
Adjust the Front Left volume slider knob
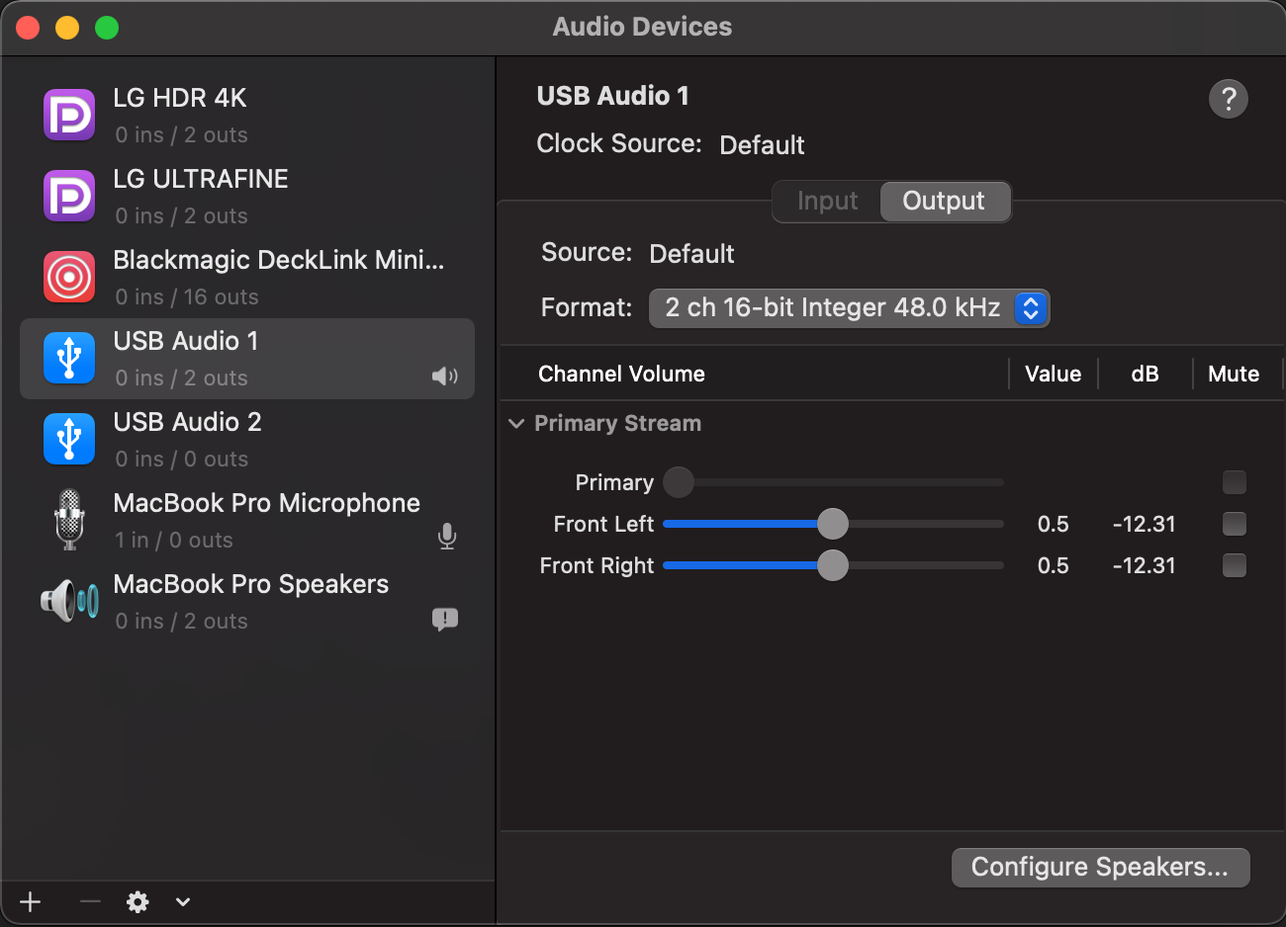[x=833, y=524]
